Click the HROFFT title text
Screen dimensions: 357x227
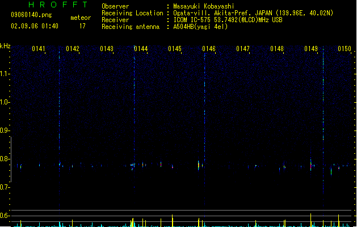click(58, 5)
